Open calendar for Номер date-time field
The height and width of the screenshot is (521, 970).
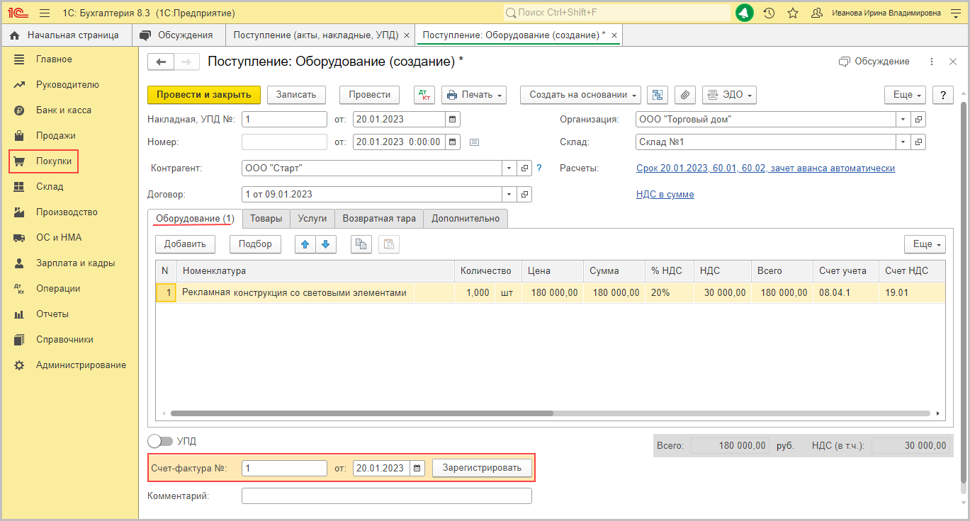453,142
